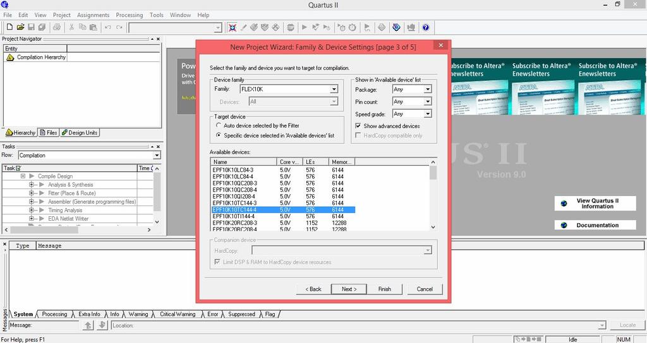This screenshot has width=647, height=343.
Task: Open the Assignments menu
Action: coord(94,15)
